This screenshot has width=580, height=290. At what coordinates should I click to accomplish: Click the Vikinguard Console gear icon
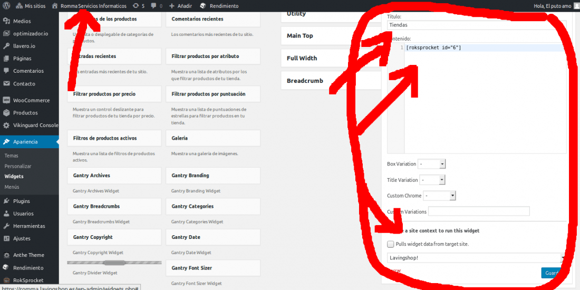(x=6, y=125)
